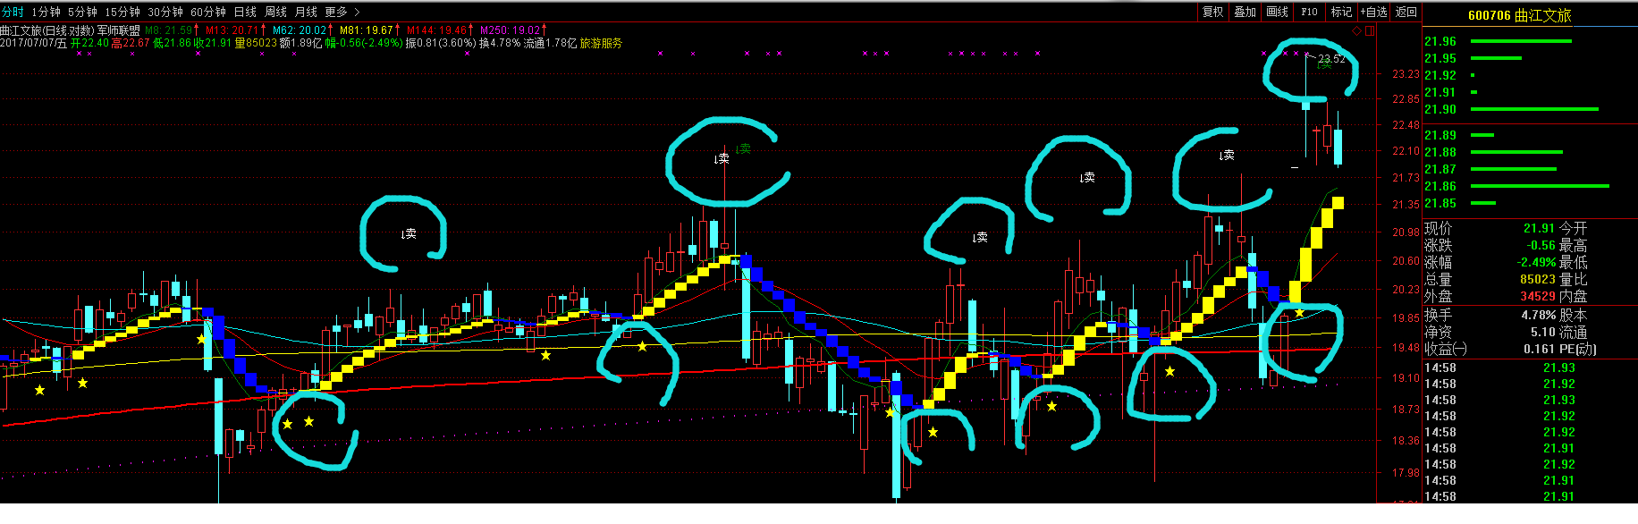
Task: Click the red diamond icon above chart
Action: click(1356, 31)
